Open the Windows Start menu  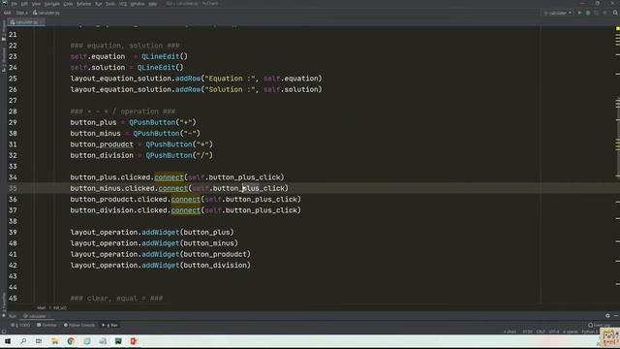click(8, 341)
